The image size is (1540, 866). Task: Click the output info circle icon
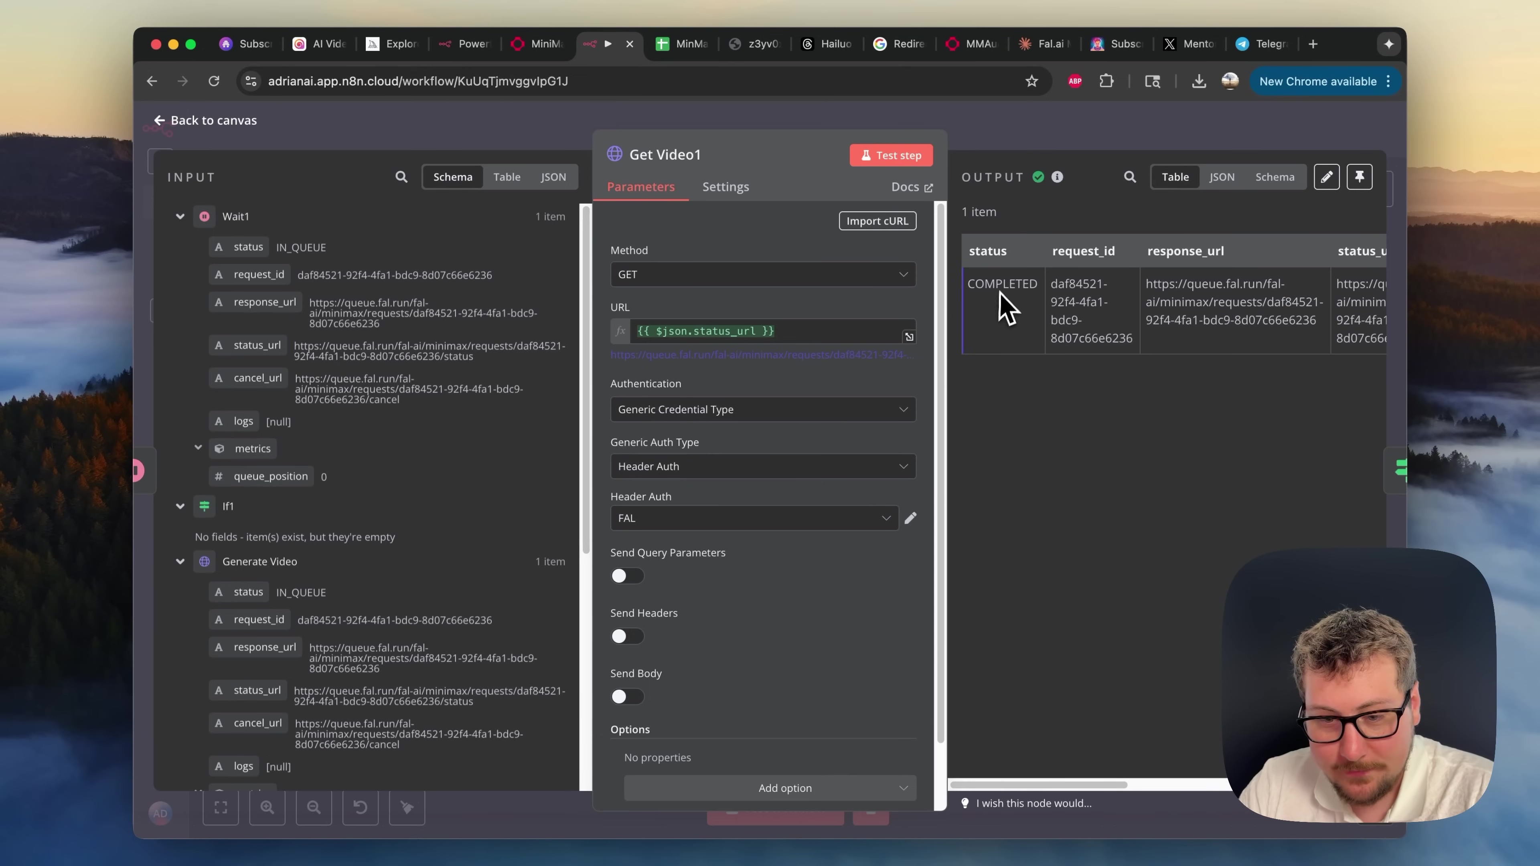point(1057,177)
